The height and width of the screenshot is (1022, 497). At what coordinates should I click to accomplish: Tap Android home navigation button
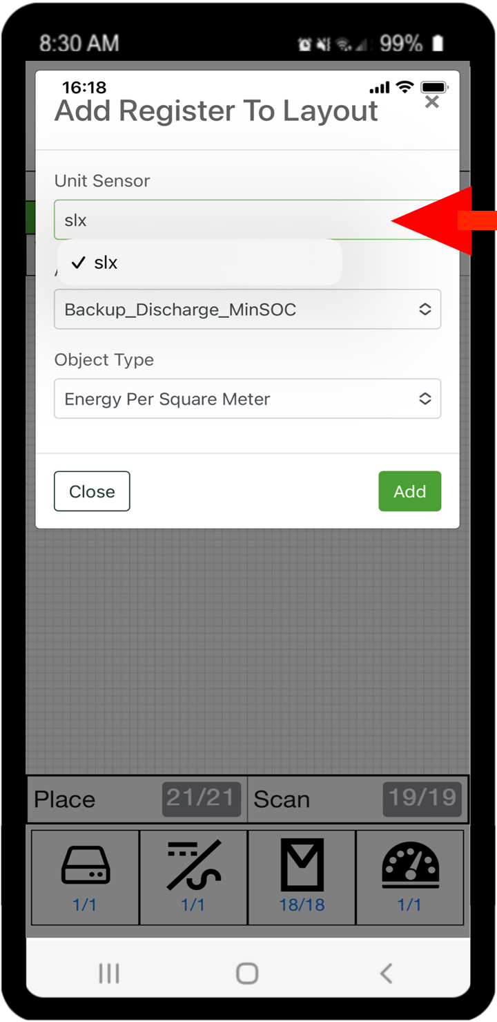(247, 974)
